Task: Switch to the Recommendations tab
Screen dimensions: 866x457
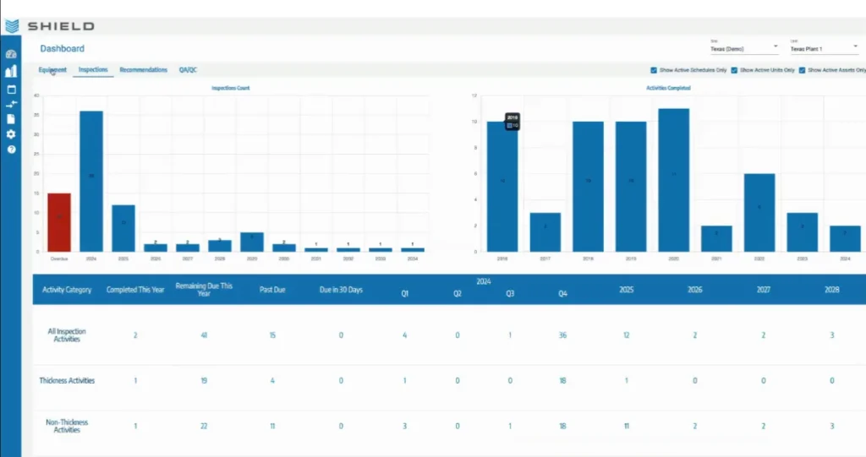Action: (143, 70)
